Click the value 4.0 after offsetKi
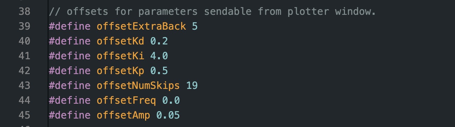455x127 pixels. [159, 56]
